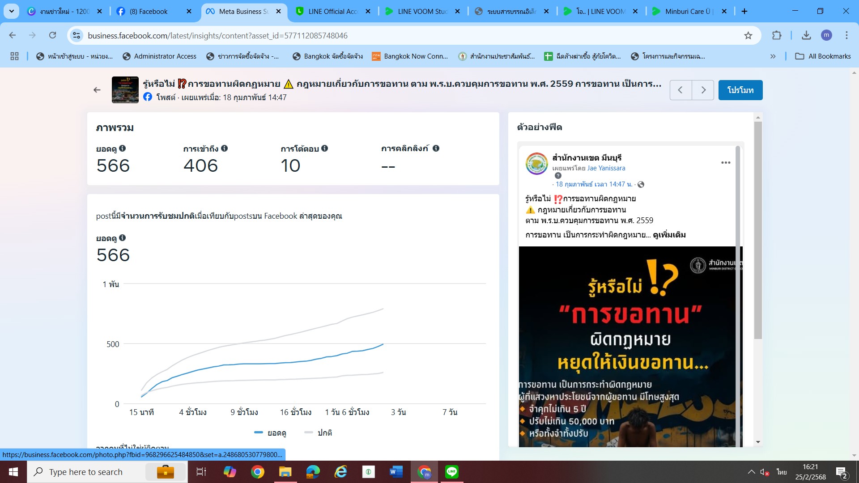Open the Chrome three-dot menu

pos(846,35)
